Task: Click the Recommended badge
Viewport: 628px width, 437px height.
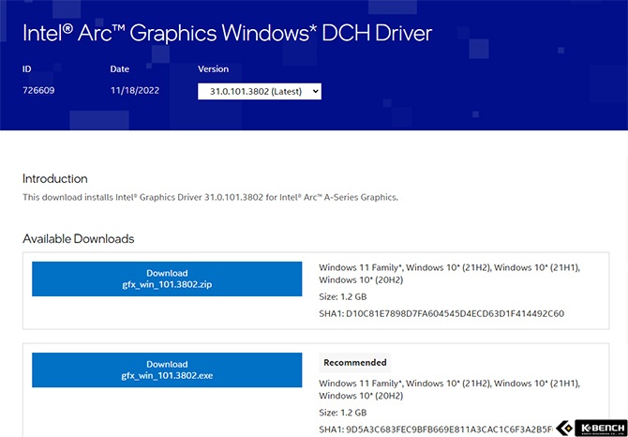Action: coord(355,363)
